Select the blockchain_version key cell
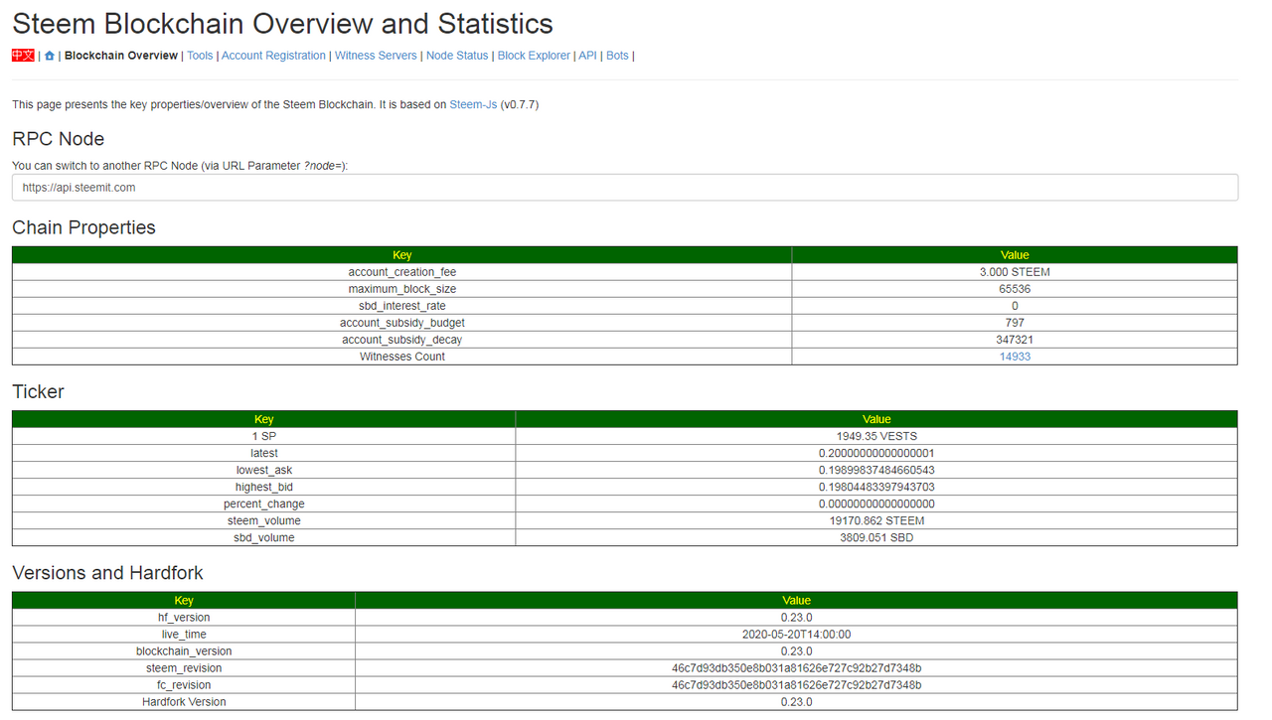1272x720 pixels. tap(184, 651)
